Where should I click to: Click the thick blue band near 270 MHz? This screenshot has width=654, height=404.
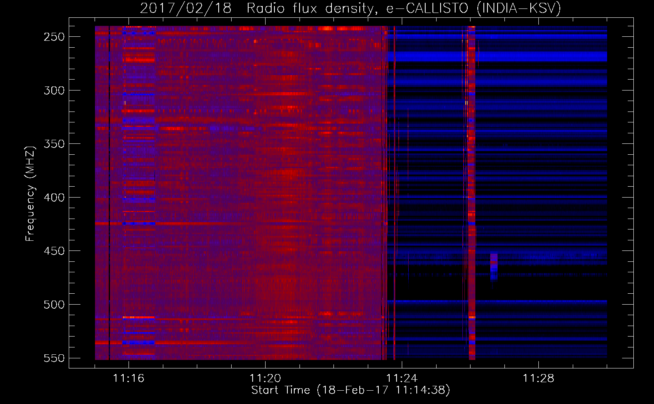(497, 56)
